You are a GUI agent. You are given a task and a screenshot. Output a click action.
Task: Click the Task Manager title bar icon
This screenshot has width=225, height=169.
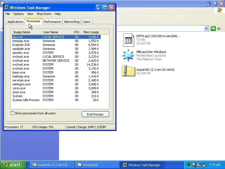pos(6,8)
